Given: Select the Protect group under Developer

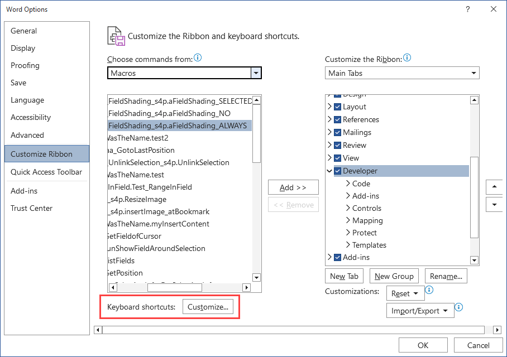Looking at the screenshot, I should (365, 233).
